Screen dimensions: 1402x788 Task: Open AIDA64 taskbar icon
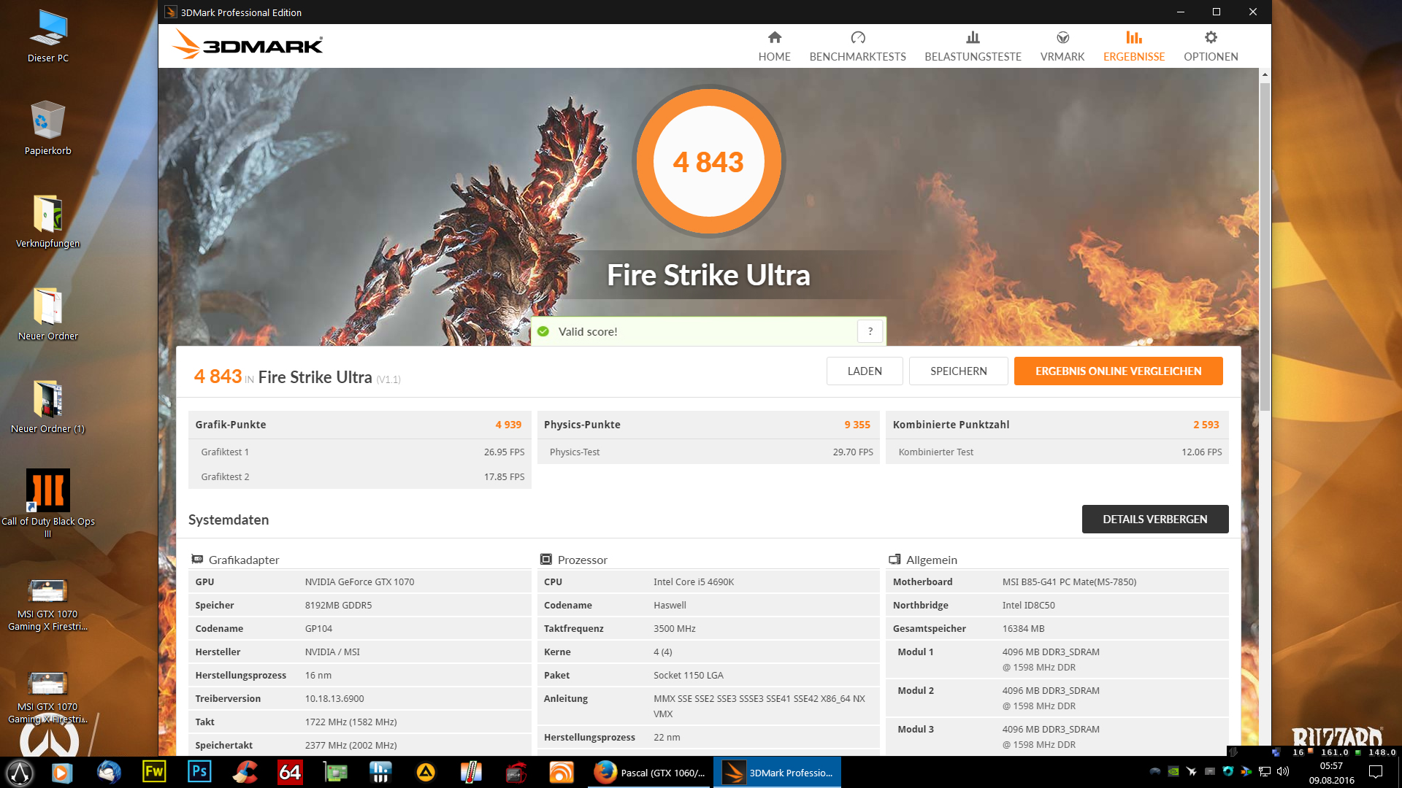[x=290, y=772]
